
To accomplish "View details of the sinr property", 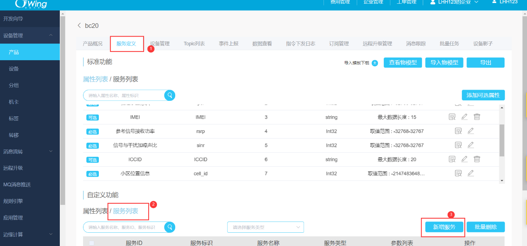I will pos(458,145).
